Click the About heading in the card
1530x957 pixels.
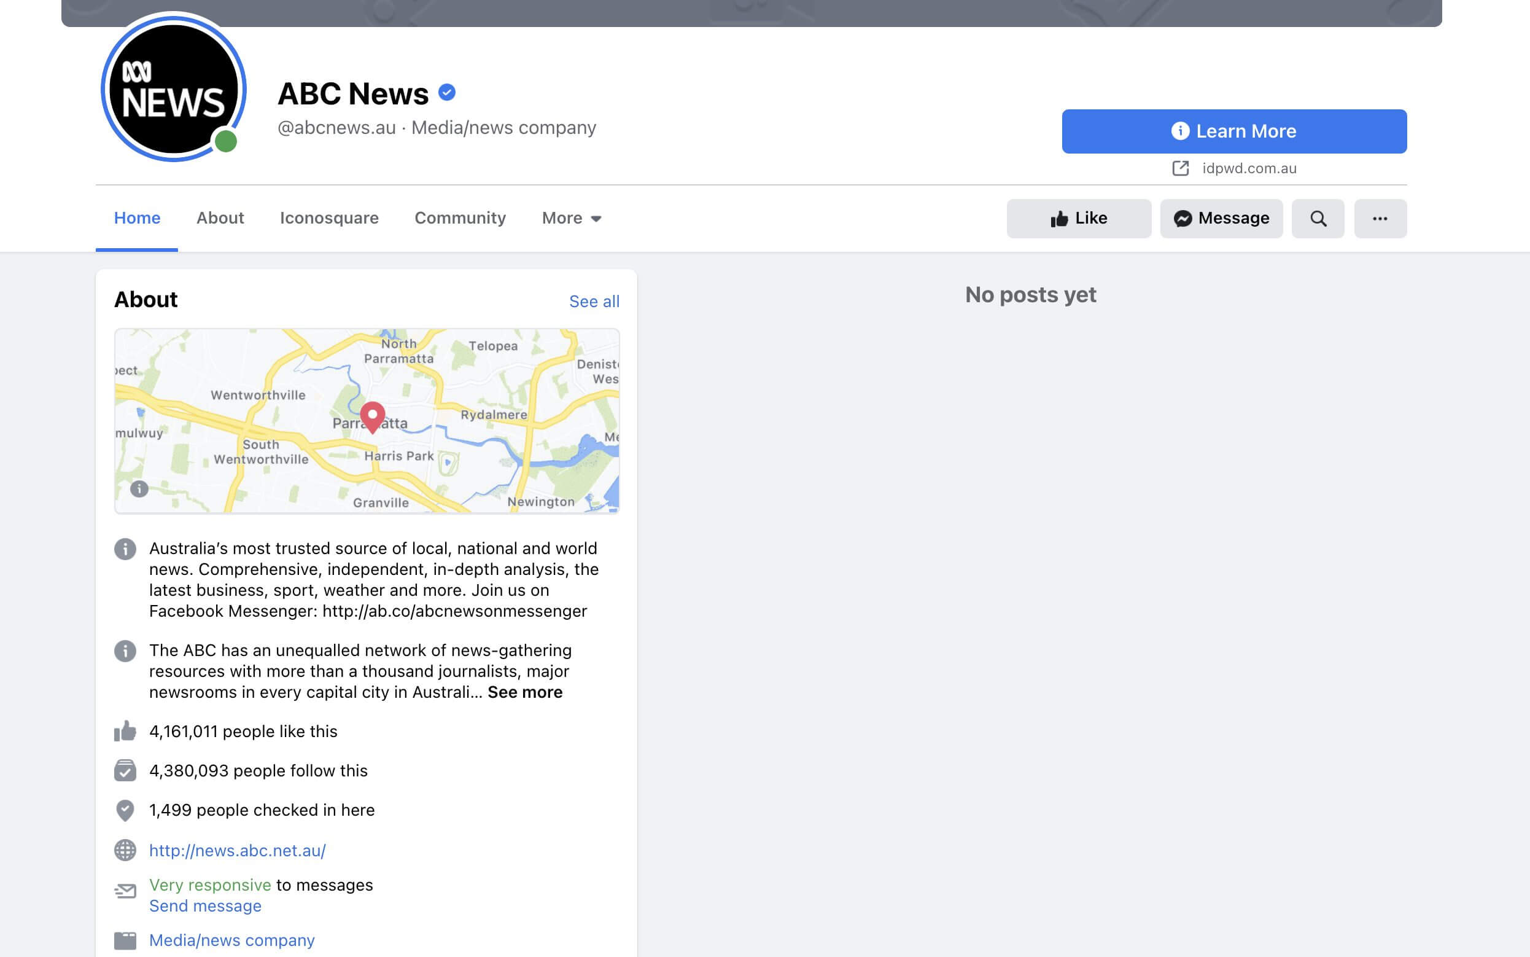point(146,299)
